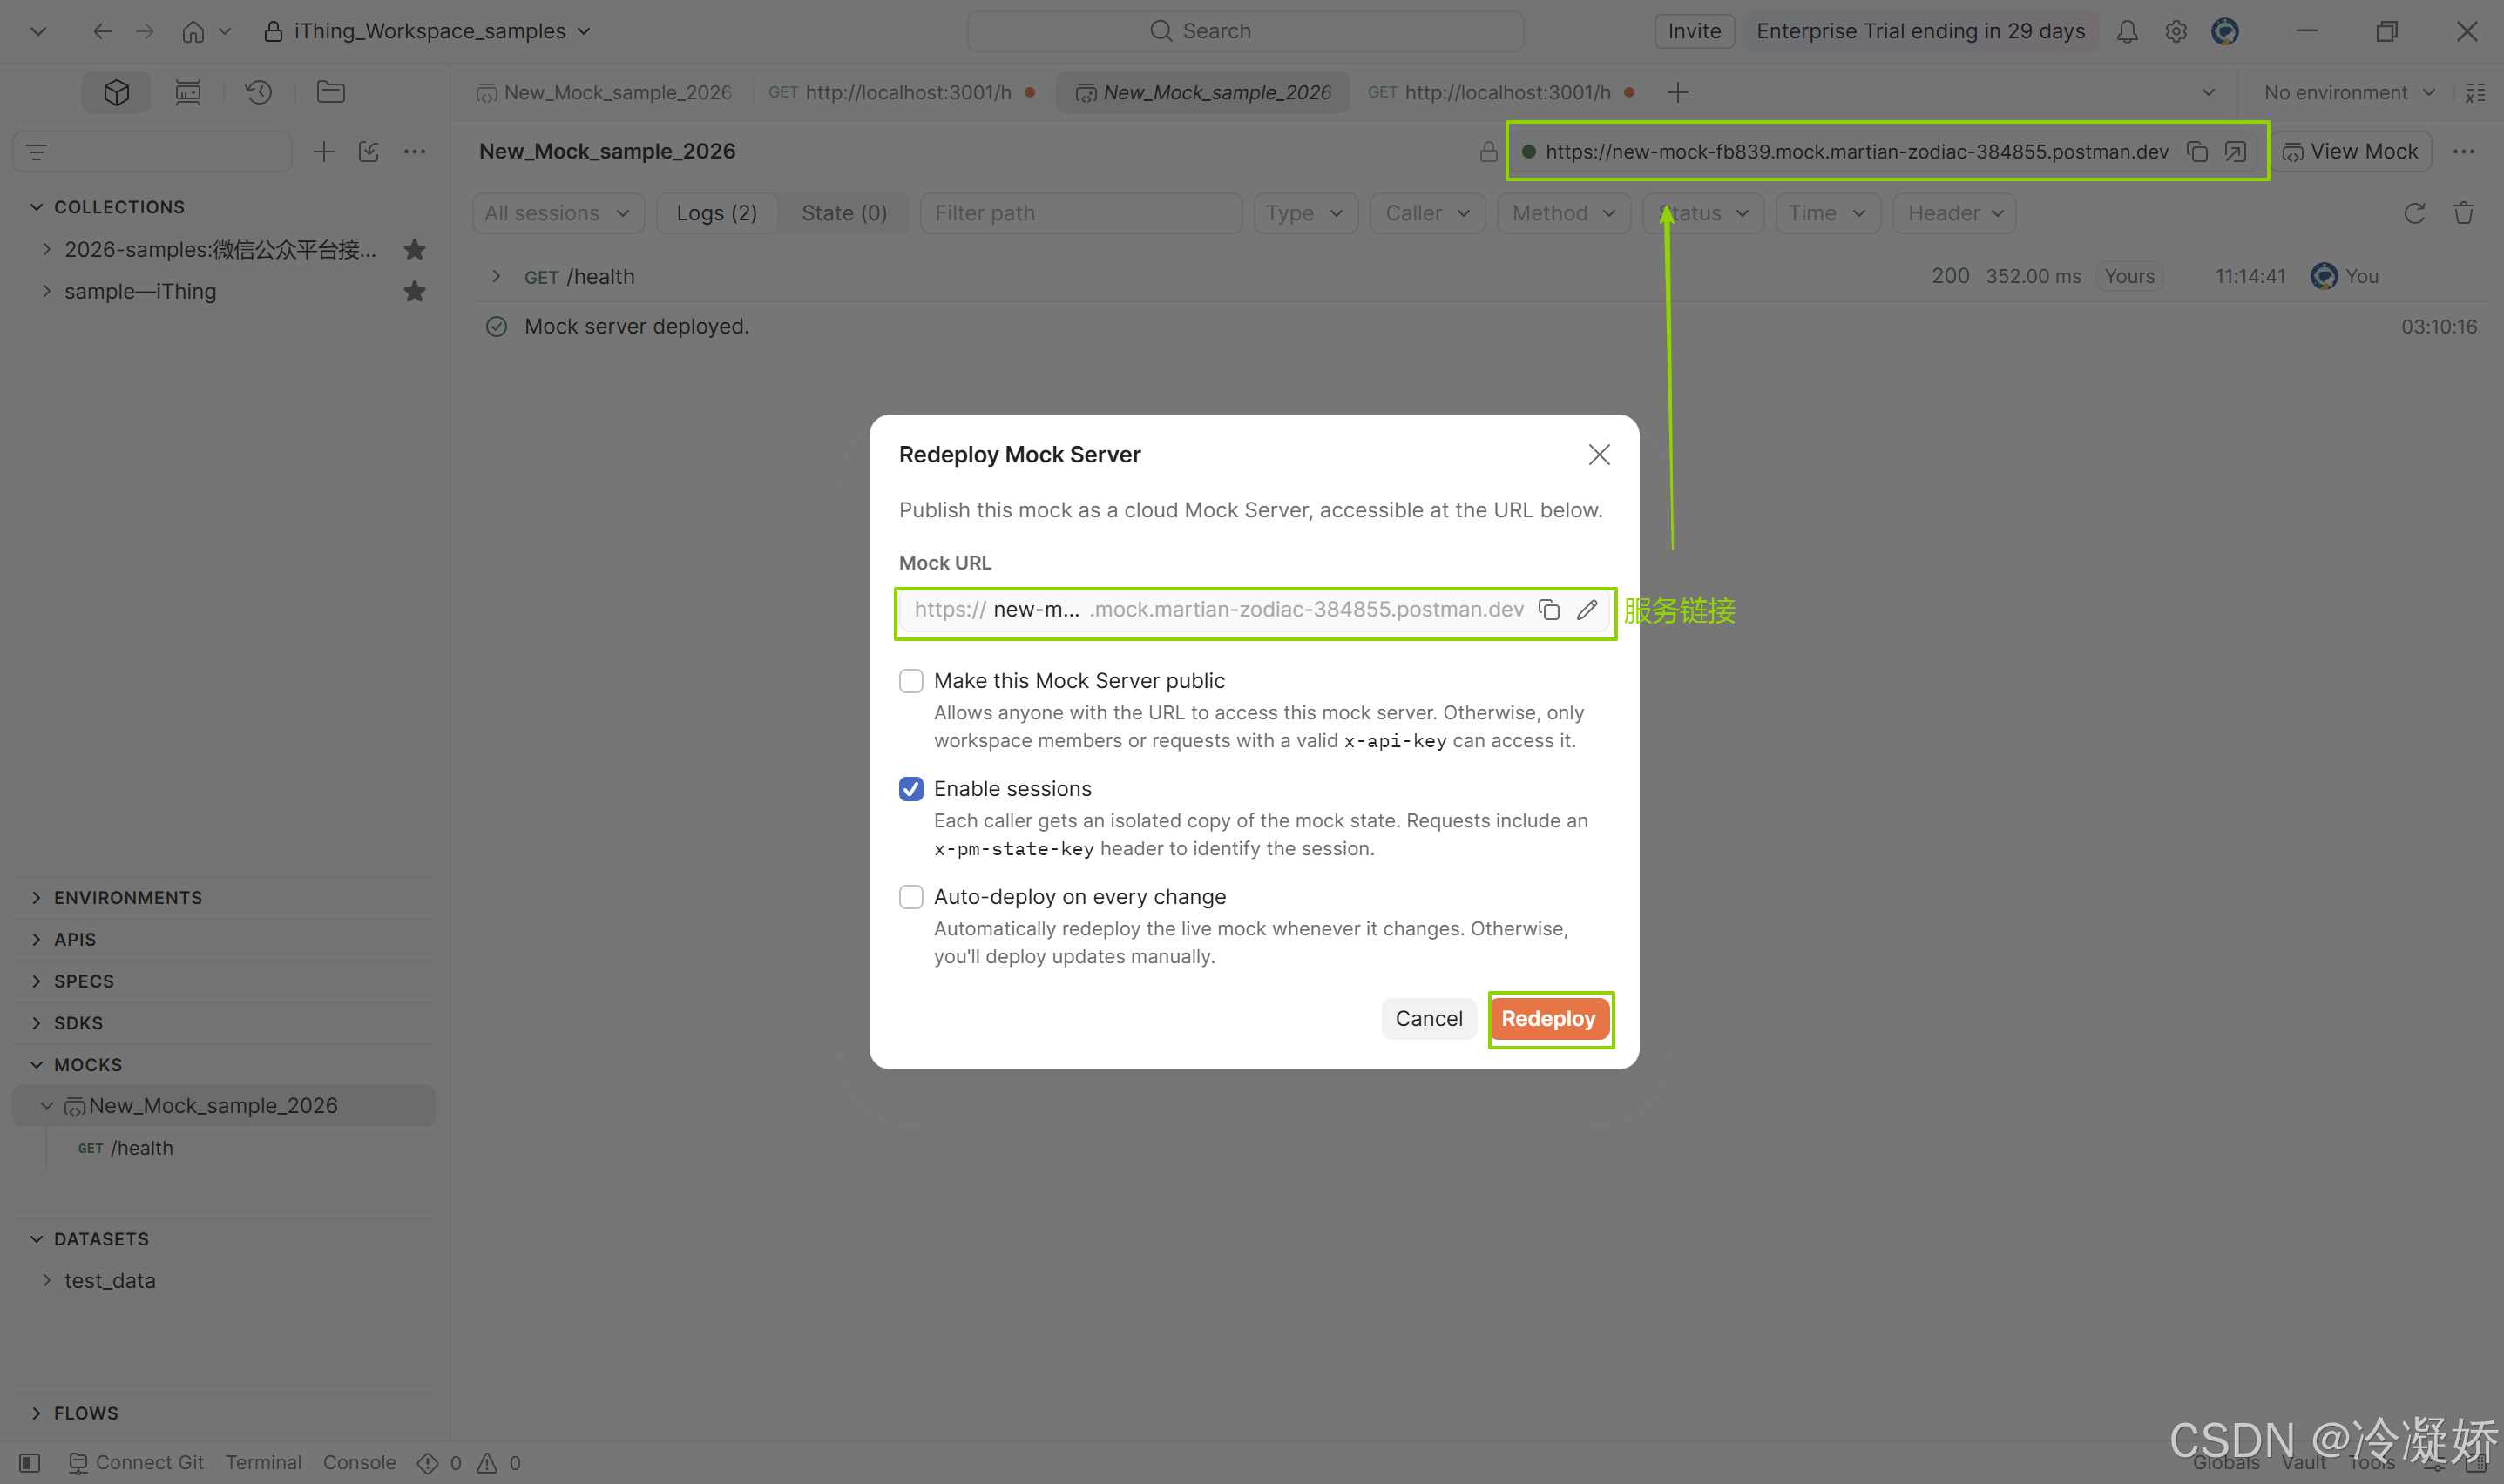
Task: Click the Home icon in top bar
Action: pyautogui.click(x=193, y=31)
